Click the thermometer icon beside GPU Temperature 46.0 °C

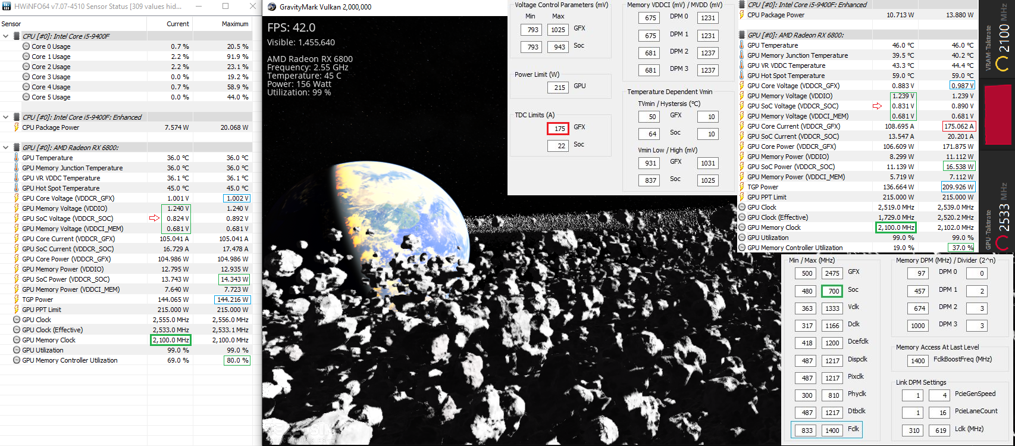pos(742,45)
